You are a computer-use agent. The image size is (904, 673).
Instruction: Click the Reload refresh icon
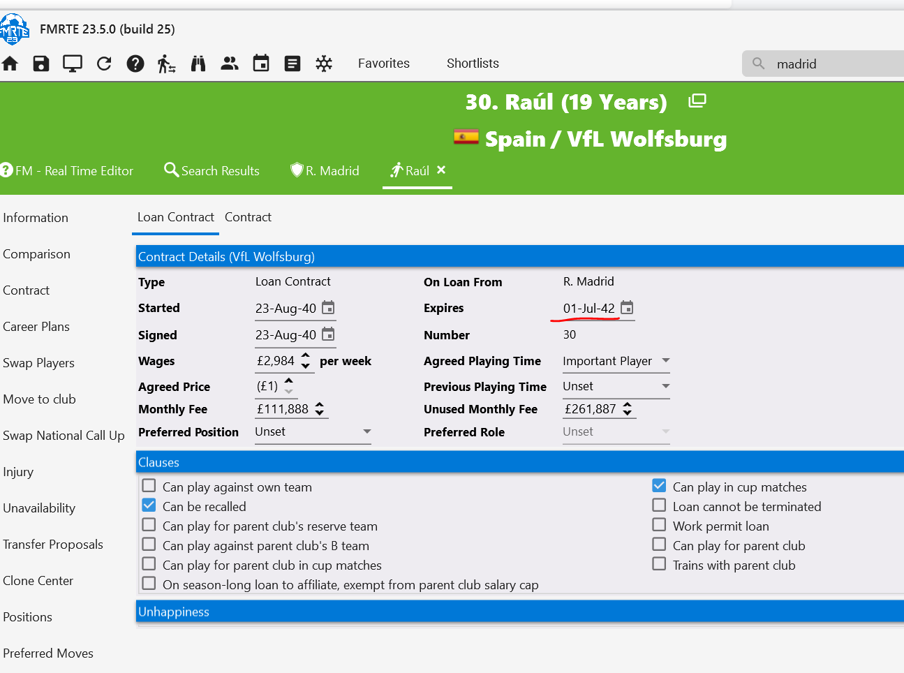click(104, 64)
